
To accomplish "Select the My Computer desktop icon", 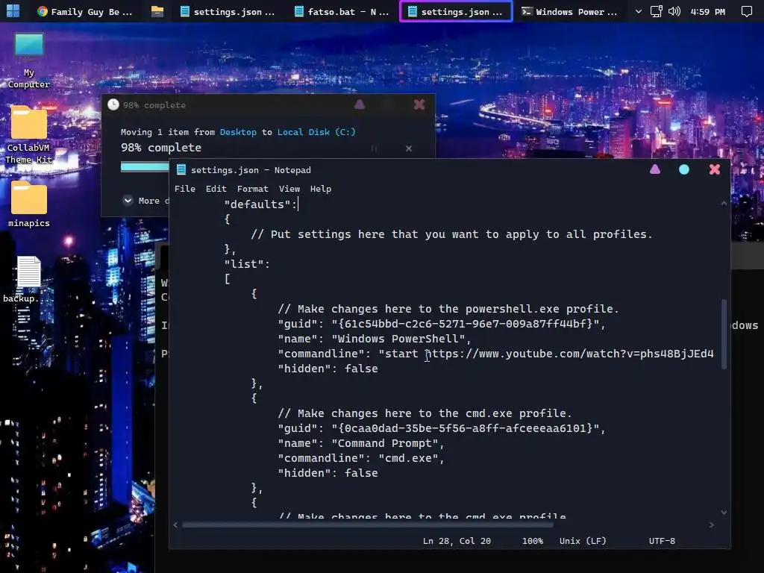I will point(29,61).
